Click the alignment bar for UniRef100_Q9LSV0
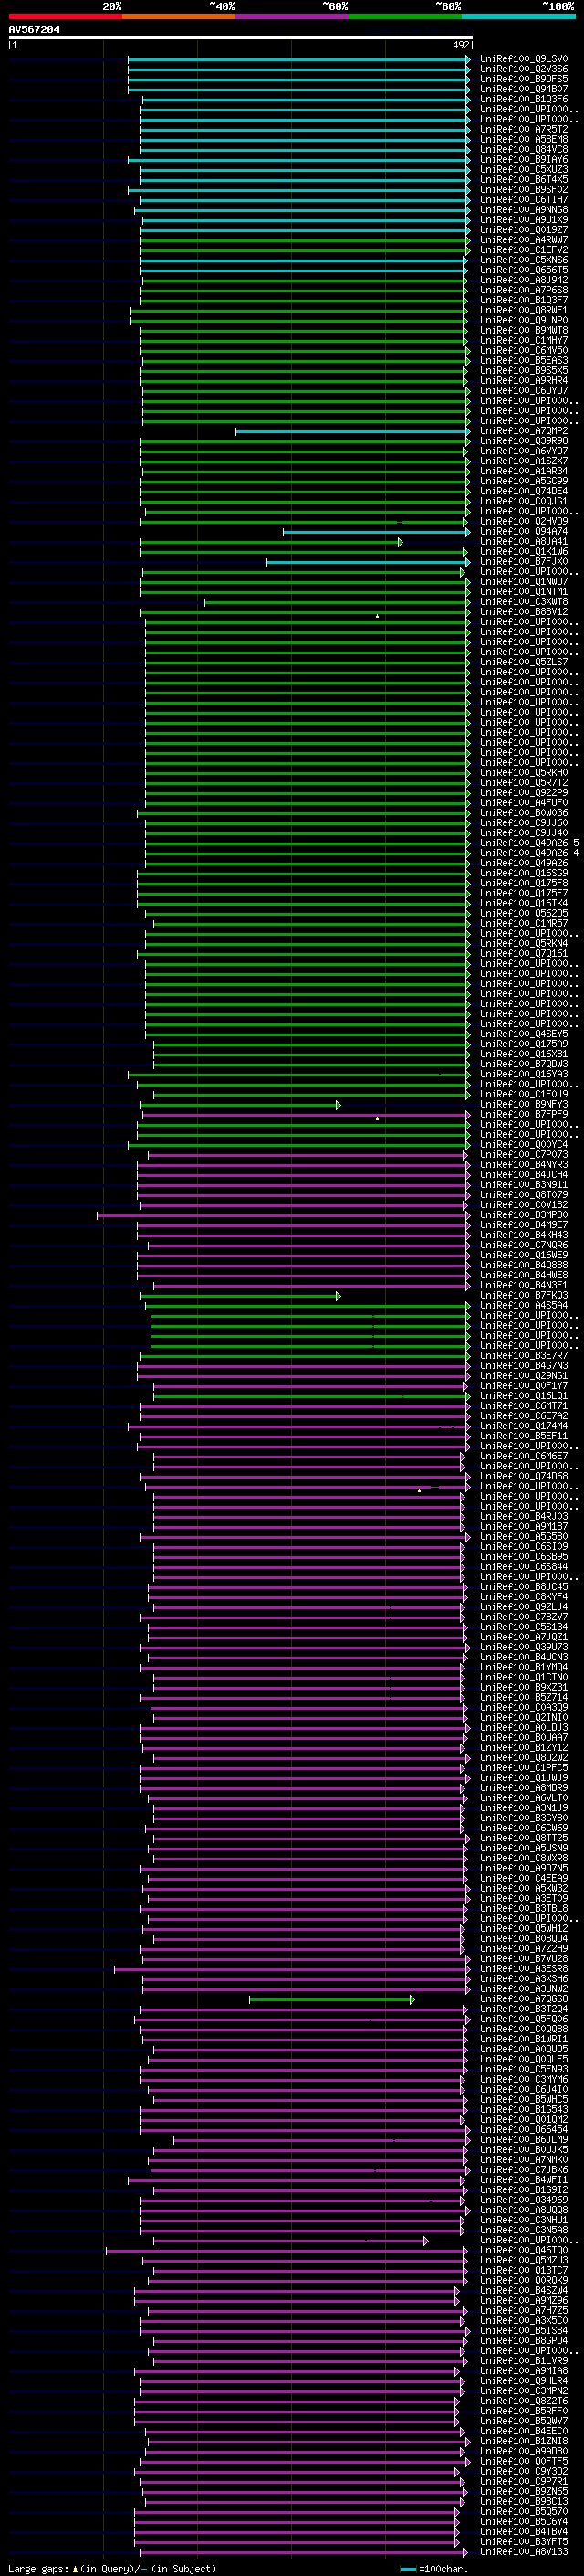Screen dimensions: 584x2576 pos(297,59)
